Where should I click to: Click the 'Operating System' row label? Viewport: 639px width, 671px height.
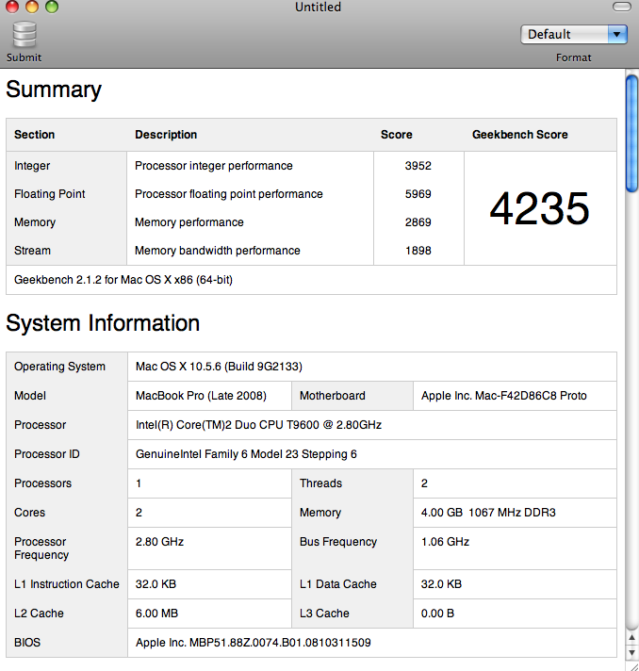(x=59, y=367)
